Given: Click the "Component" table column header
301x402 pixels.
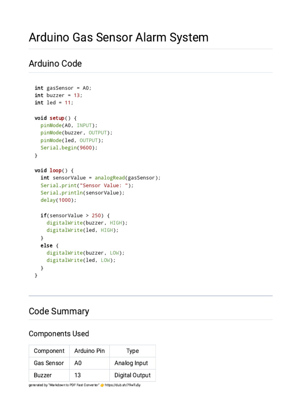Looking at the screenshot, I should (49, 351).
